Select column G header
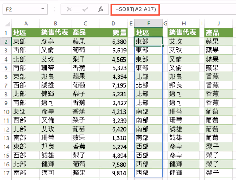 (165, 24)
